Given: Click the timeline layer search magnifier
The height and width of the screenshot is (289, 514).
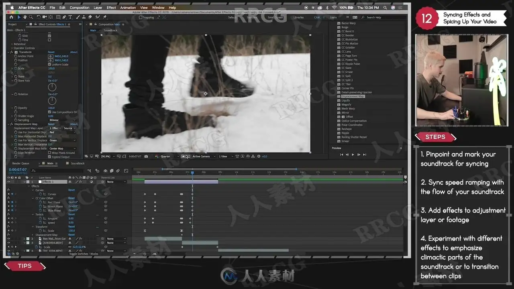Looking at the screenshot, I should [33, 171].
